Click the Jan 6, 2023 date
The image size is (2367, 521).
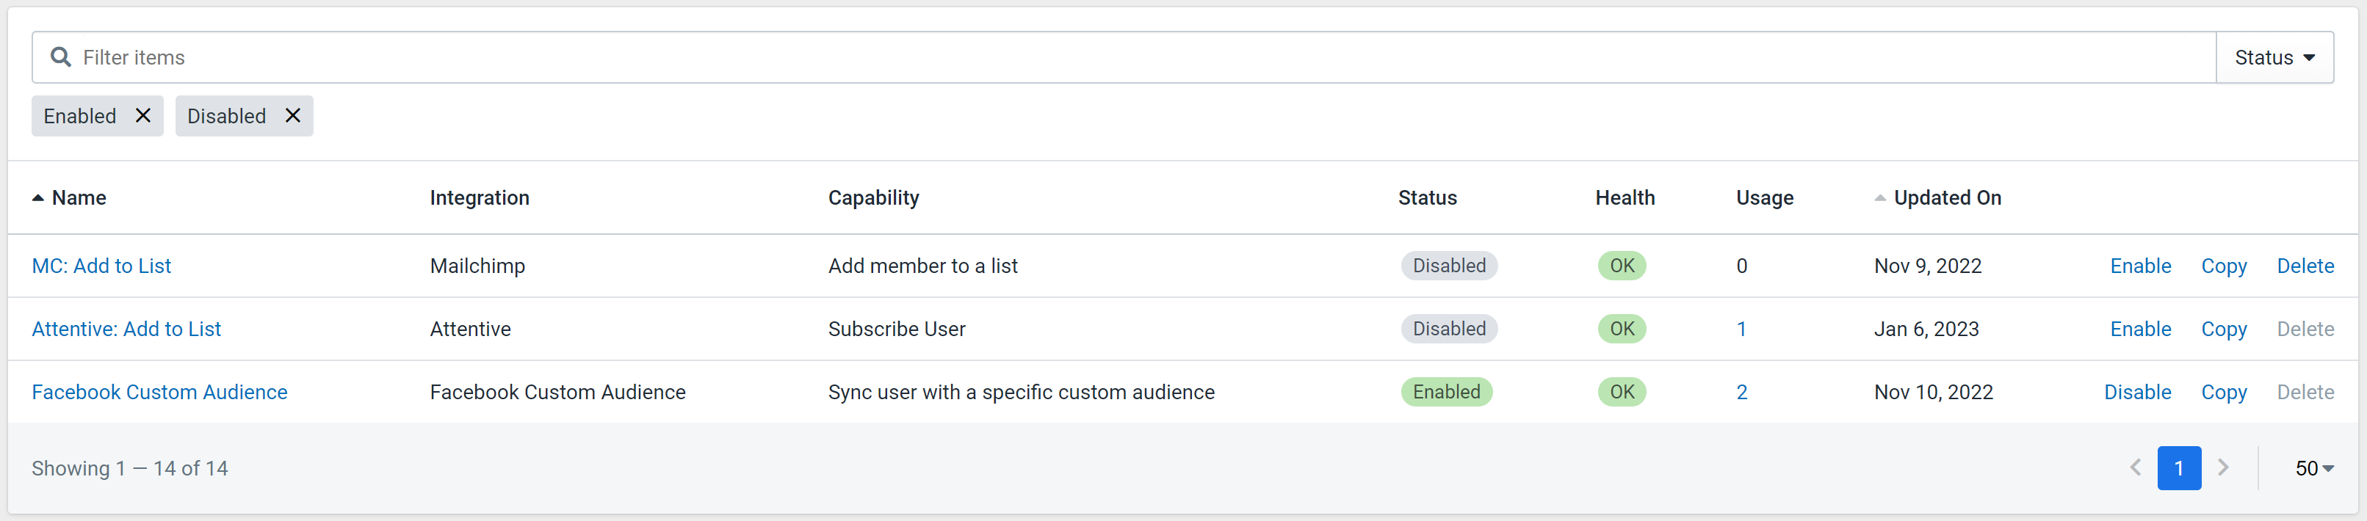[1926, 329]
